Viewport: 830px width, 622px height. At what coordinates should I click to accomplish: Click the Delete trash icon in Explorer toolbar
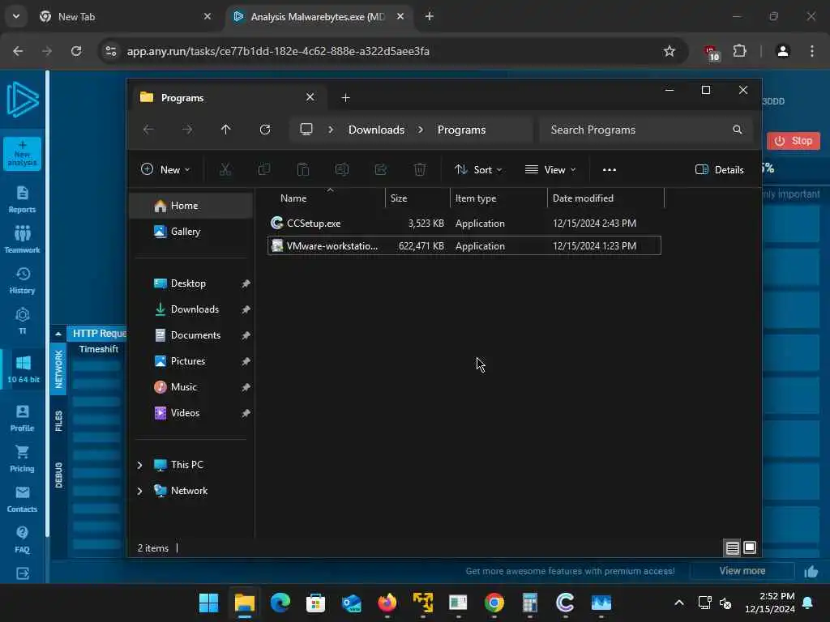click(420, 170)
